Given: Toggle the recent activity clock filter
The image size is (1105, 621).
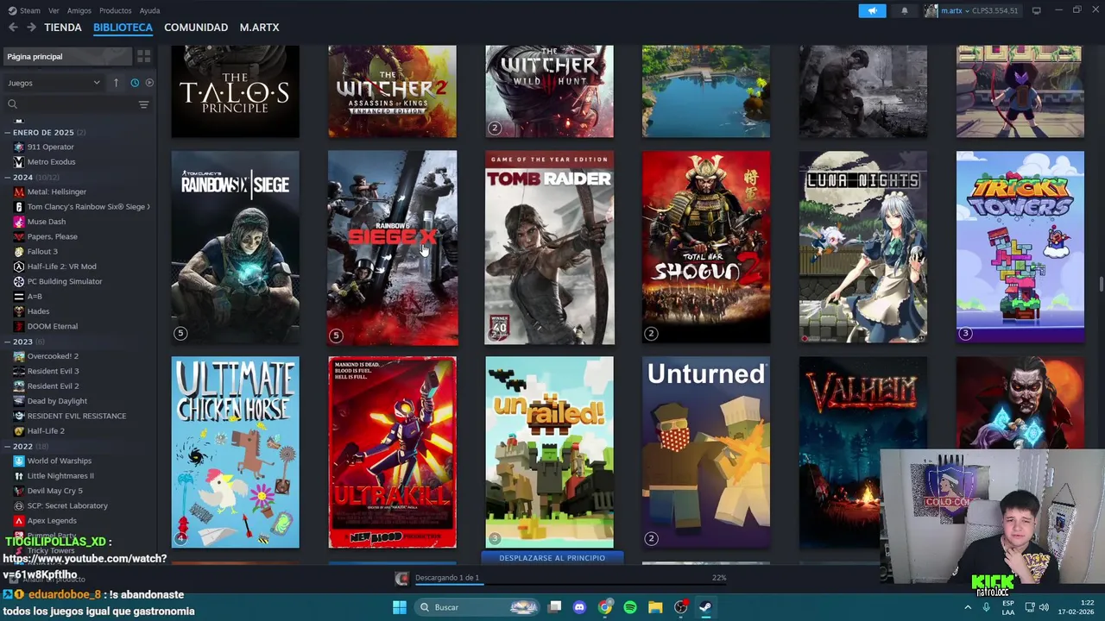Looking at the screenshot, I should (x=135, y=83).
